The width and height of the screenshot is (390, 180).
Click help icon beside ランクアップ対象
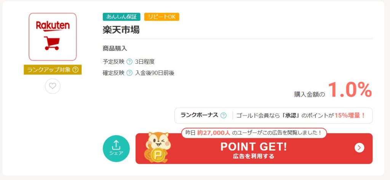tap(75, 70)
